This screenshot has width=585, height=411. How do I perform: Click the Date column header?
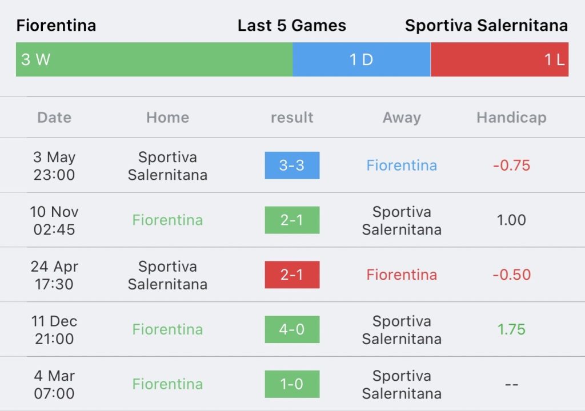coord(54,118)
